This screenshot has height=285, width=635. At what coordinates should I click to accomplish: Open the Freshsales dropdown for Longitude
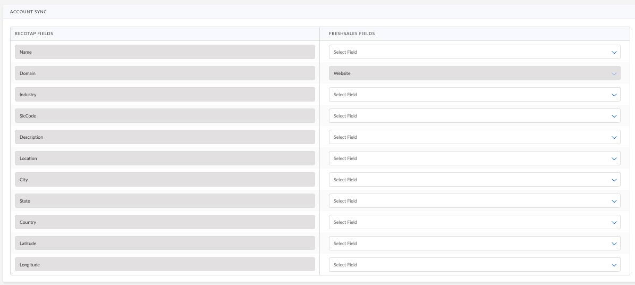tap(474, 264)
